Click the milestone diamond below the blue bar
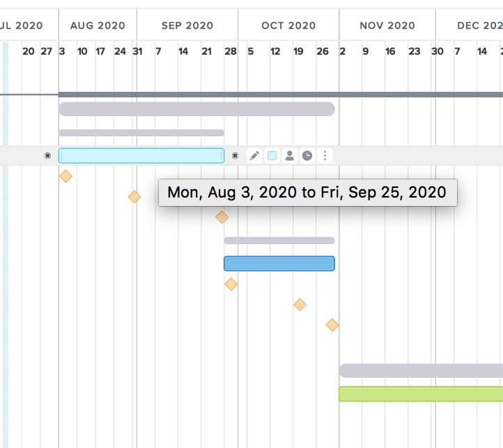Screen dimensions: 503x448 pyautogui.click(x=231, y=284)
